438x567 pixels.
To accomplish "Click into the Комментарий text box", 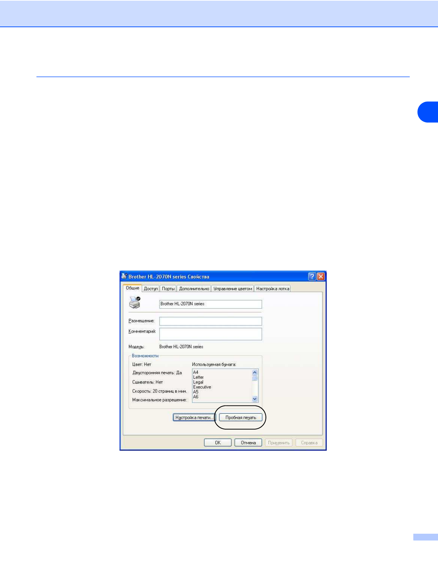I will pyautogui.click(x=210, y=334).
